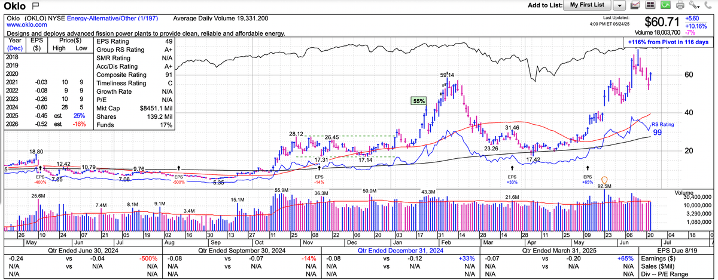The height and width of the screenshot is (280, 718).
Task: Click the 59.14 price high label
Action: [x=448, y=75]
